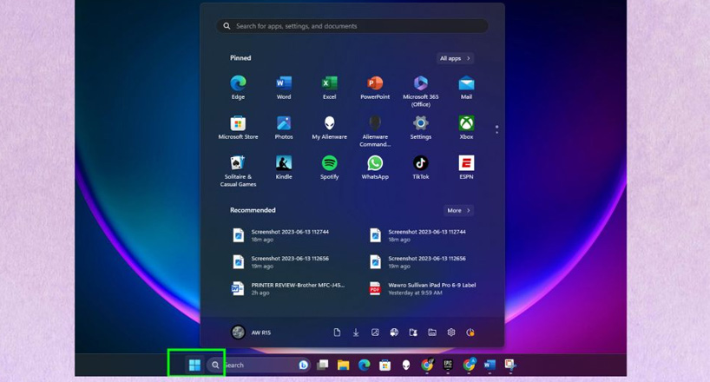Open Excel from the Pinned section
Screen dimensions: 710x382
[x=330, y=88]
